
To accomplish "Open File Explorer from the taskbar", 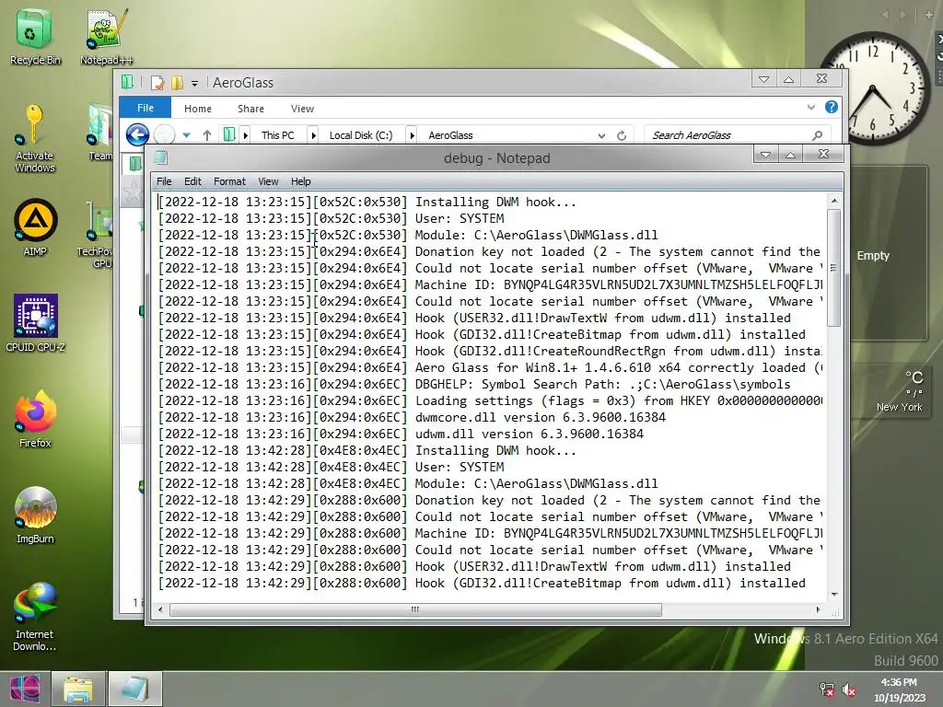I will (78, 690).
